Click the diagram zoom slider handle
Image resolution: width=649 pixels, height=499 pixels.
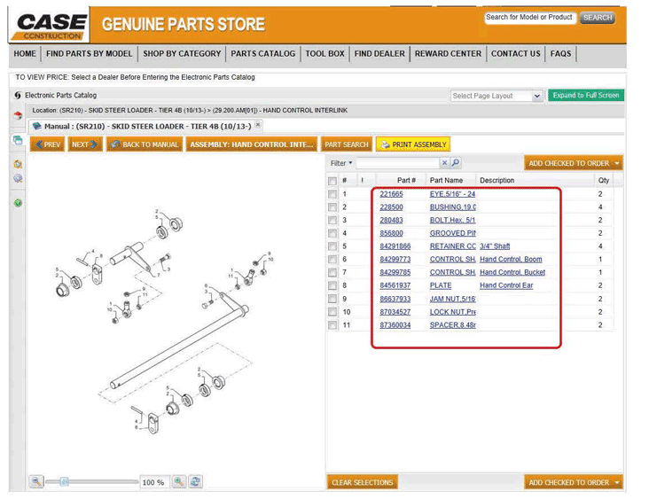(x=62, y=481)
